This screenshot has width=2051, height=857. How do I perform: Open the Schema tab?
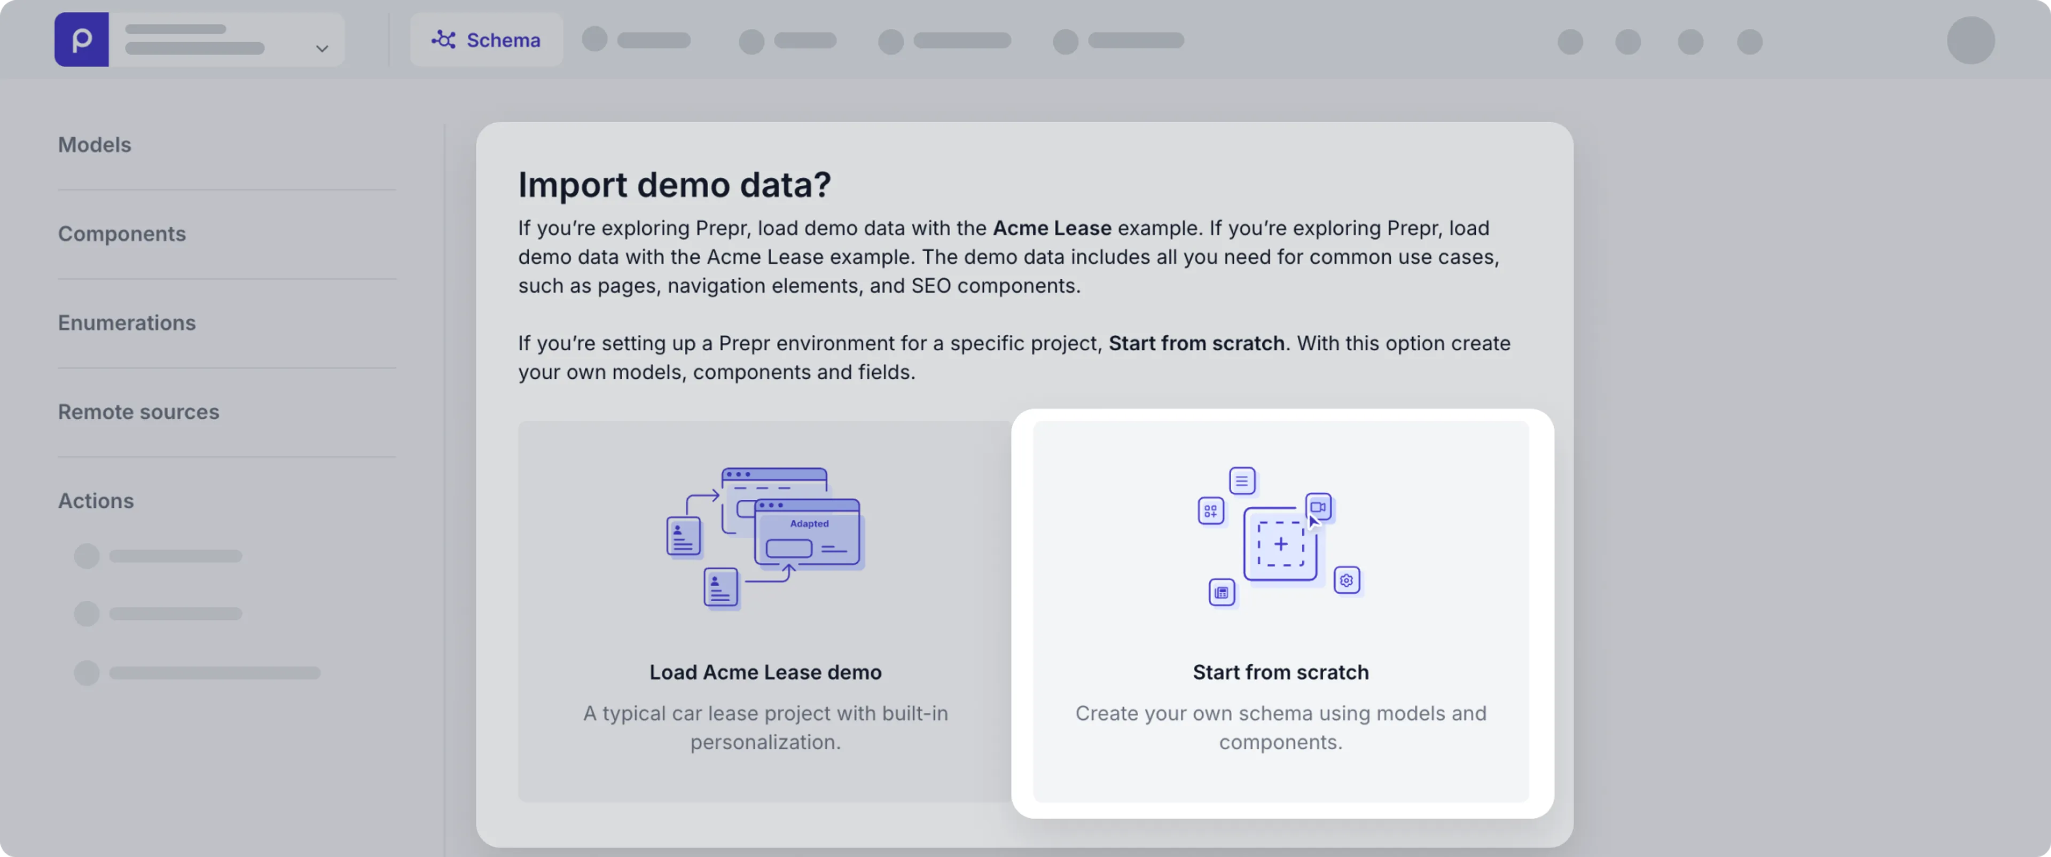tap(487, 40)
